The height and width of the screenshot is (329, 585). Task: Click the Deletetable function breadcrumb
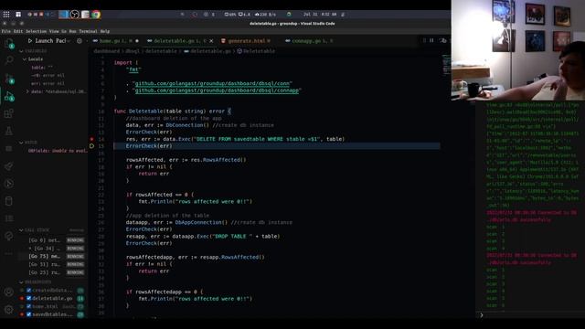(256, 51)
